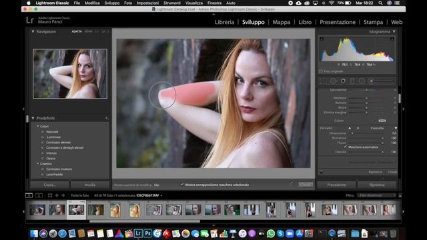
Task: Click the Chiudi button under the photo
Action: [x=306, y=185]
